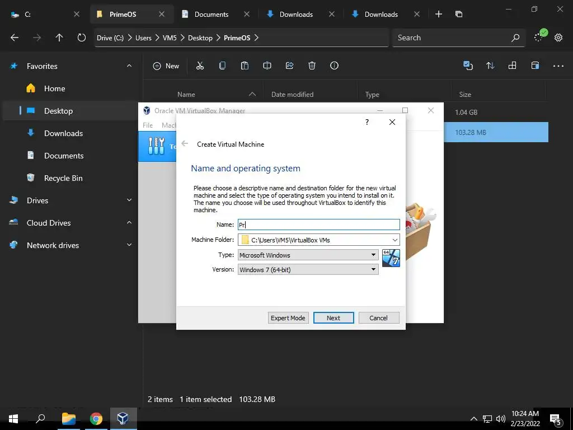
Task: Open the Version dropdown showing Windows 7 (64-bit)
Action: (x=308, y=269)
